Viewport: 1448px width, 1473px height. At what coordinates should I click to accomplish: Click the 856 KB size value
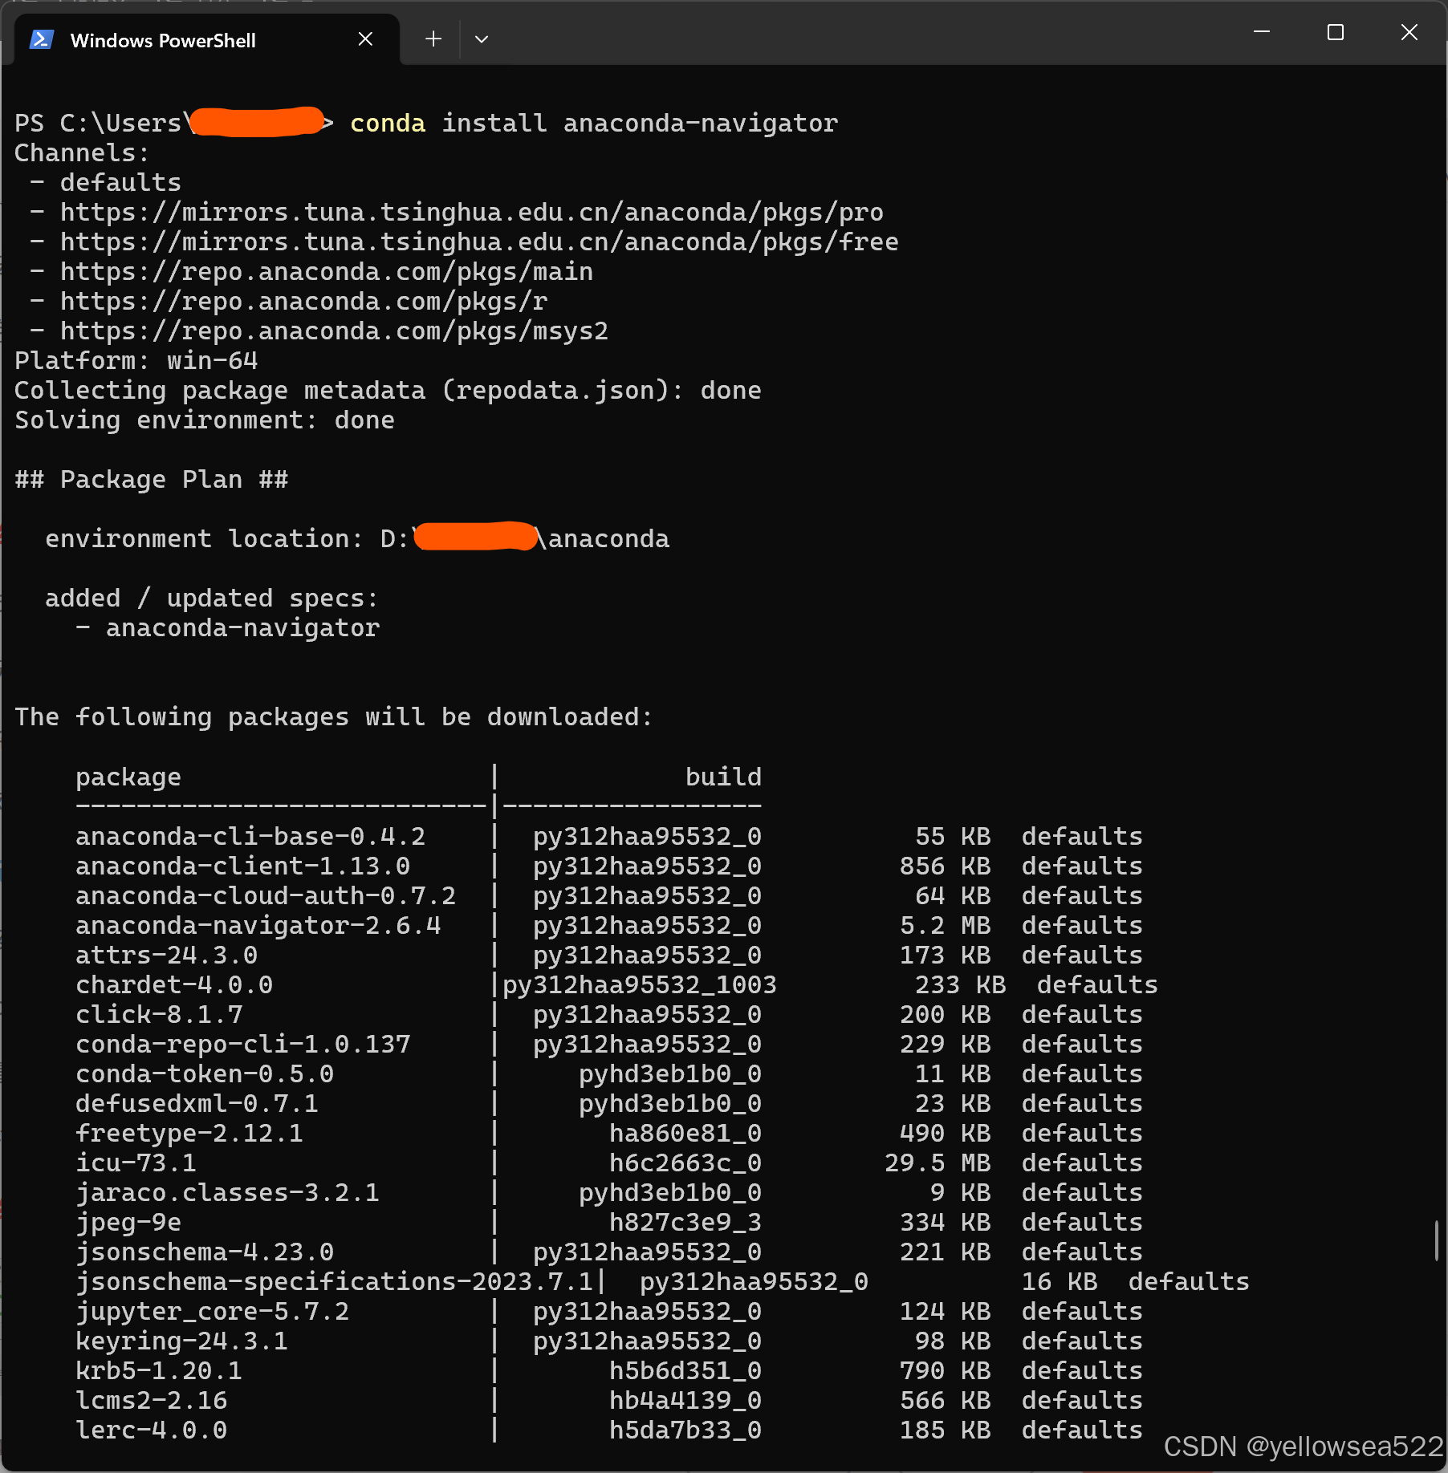945,866
